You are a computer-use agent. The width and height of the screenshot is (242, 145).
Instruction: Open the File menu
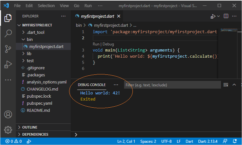click(17, 6)
